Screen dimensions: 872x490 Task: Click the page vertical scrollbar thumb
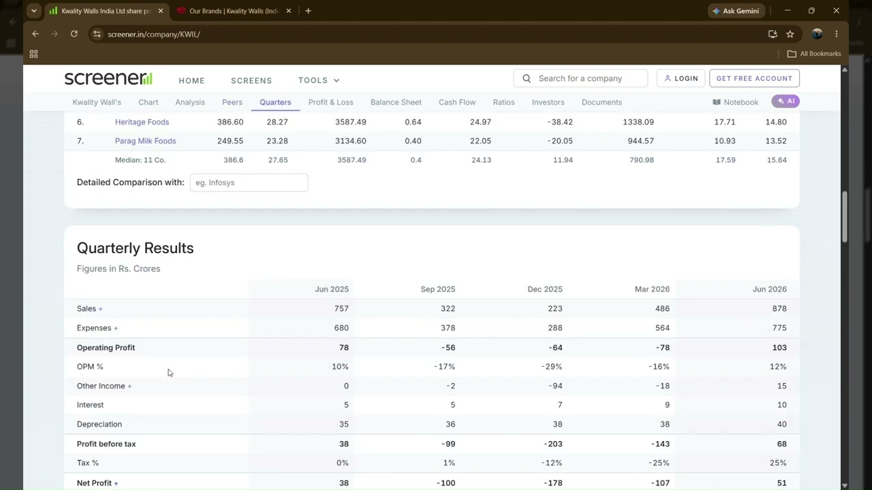pyautogui.click(x=845, y=216)
